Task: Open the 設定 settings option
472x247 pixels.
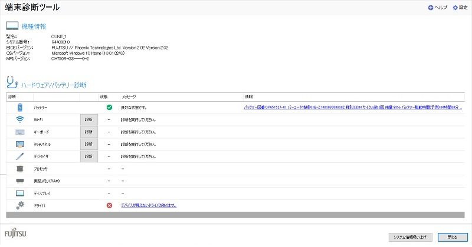Action: 463,8
